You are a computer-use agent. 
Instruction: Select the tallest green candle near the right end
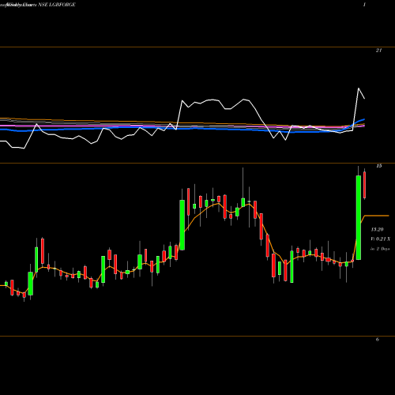click(x=359, y=217)
